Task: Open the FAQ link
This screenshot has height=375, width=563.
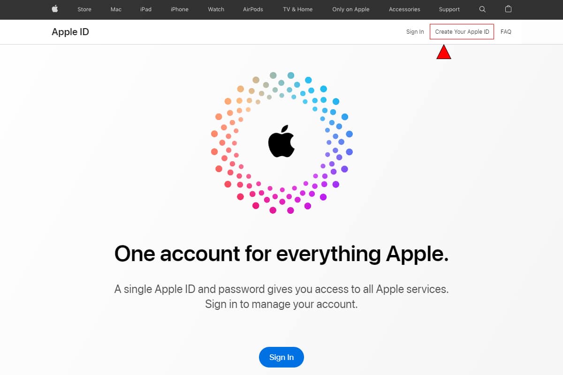Action: tap(506, 32)
